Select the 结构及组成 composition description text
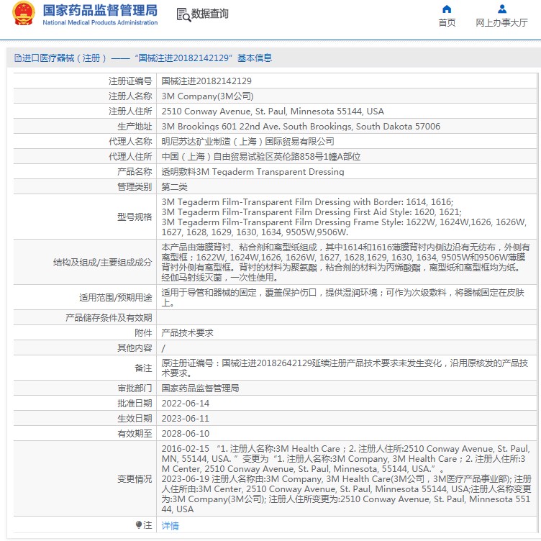 [x=345, y=262]
